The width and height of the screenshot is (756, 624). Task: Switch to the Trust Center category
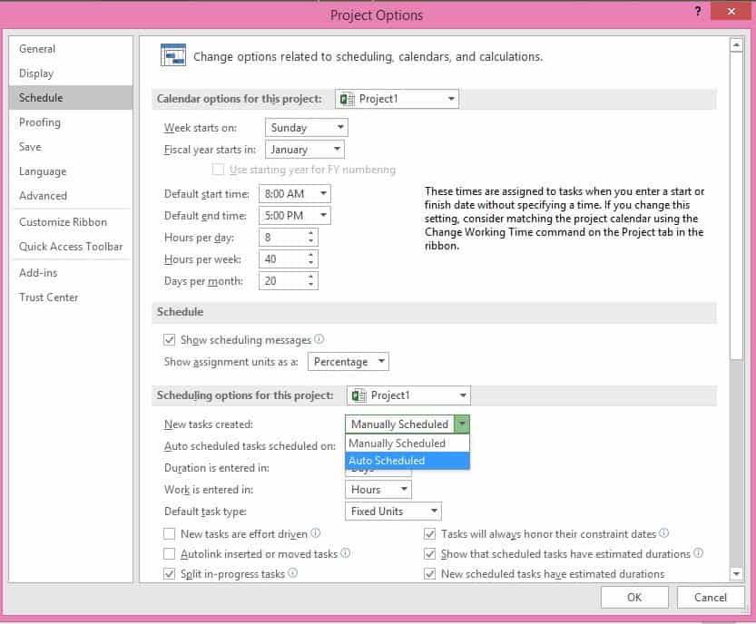click(x=49, y=297)
